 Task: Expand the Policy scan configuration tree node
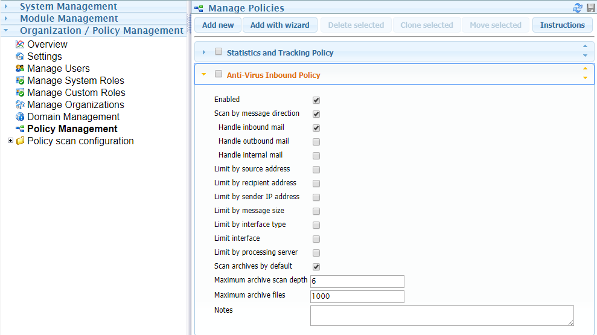(x=10, y=141)
